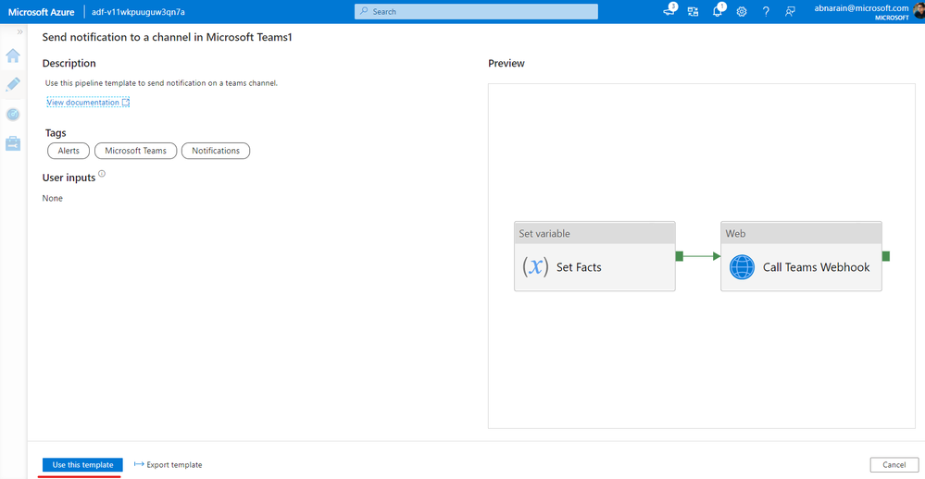Open the Cloud Shell announcements icon
The height and width of the screenshot is (479, 925).
(x=669, y=10)
